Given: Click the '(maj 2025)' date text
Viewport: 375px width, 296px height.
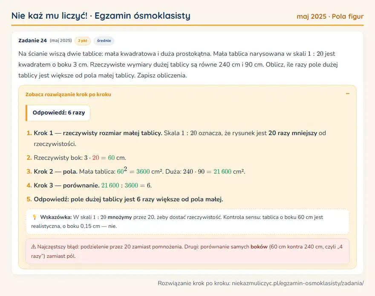Looking at the screenshot, I should point(61,40).
